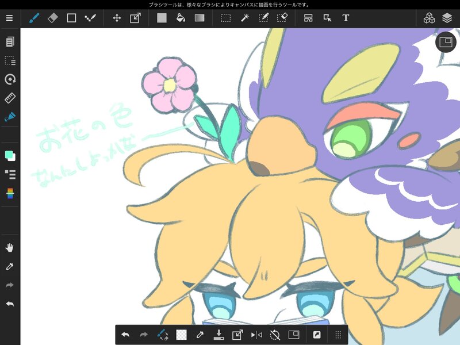Select the dot polyline curve tool
This screenshot has width=460, height=345.
tap(90, 18)
